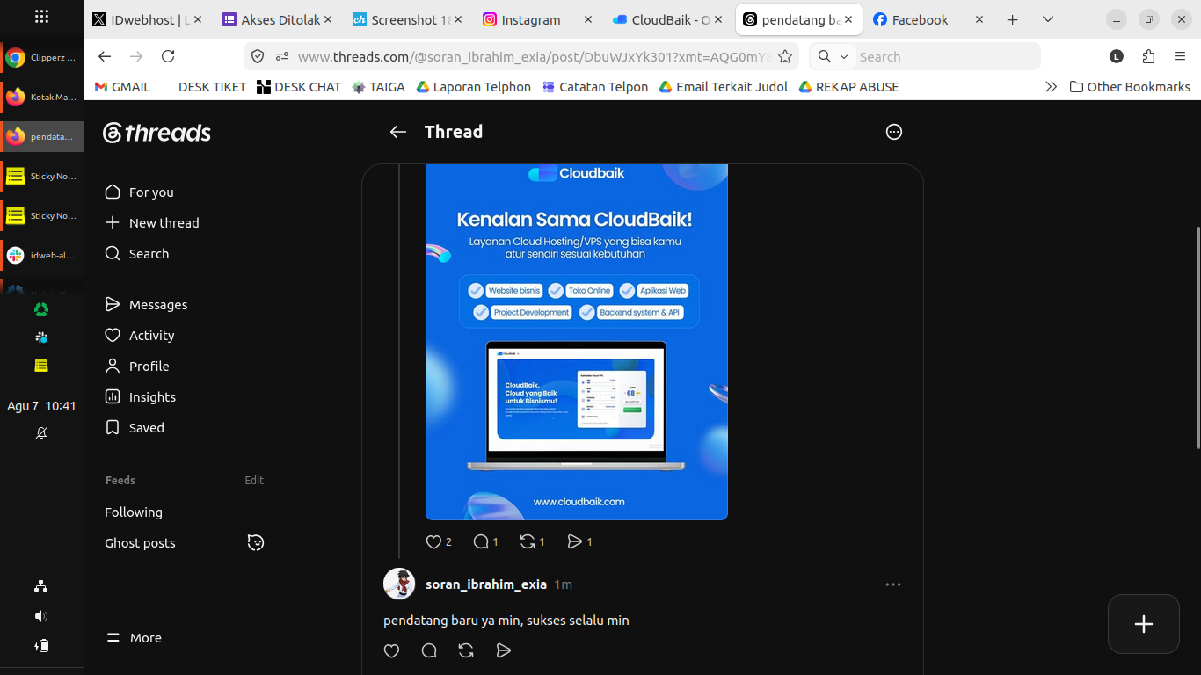Repost soran_ibrahim_exia's reply
The image size is (1201, 675).
pos(466,651)
